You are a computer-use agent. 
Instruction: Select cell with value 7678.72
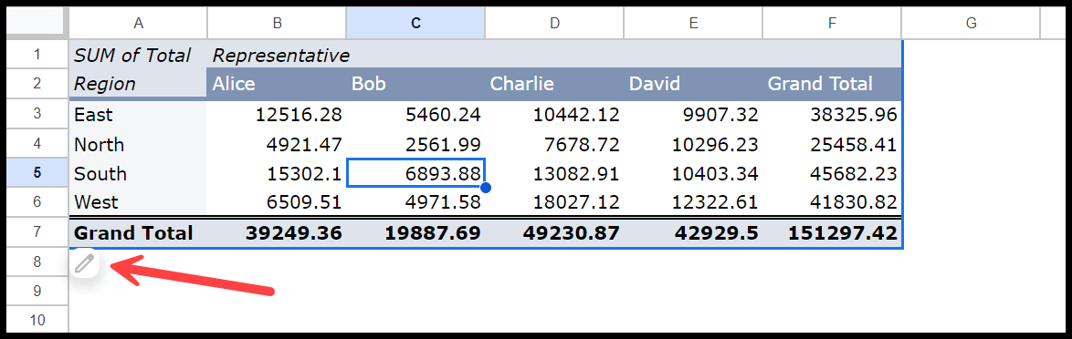(x=554, y=144)
